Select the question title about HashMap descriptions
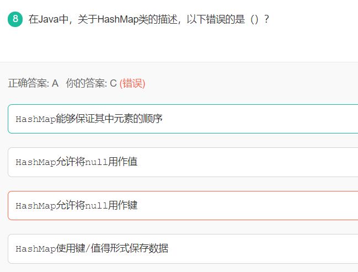 point(148,19)
